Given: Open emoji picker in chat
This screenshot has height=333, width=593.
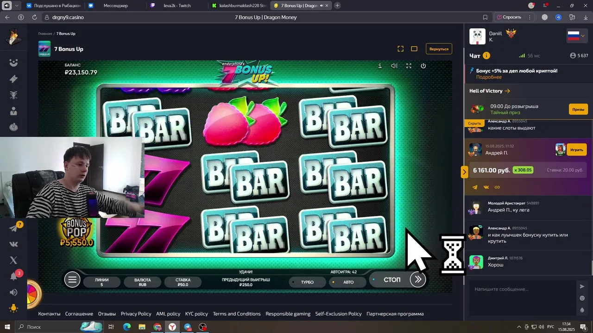Looking at the screenshot, I should click(582, 298).
